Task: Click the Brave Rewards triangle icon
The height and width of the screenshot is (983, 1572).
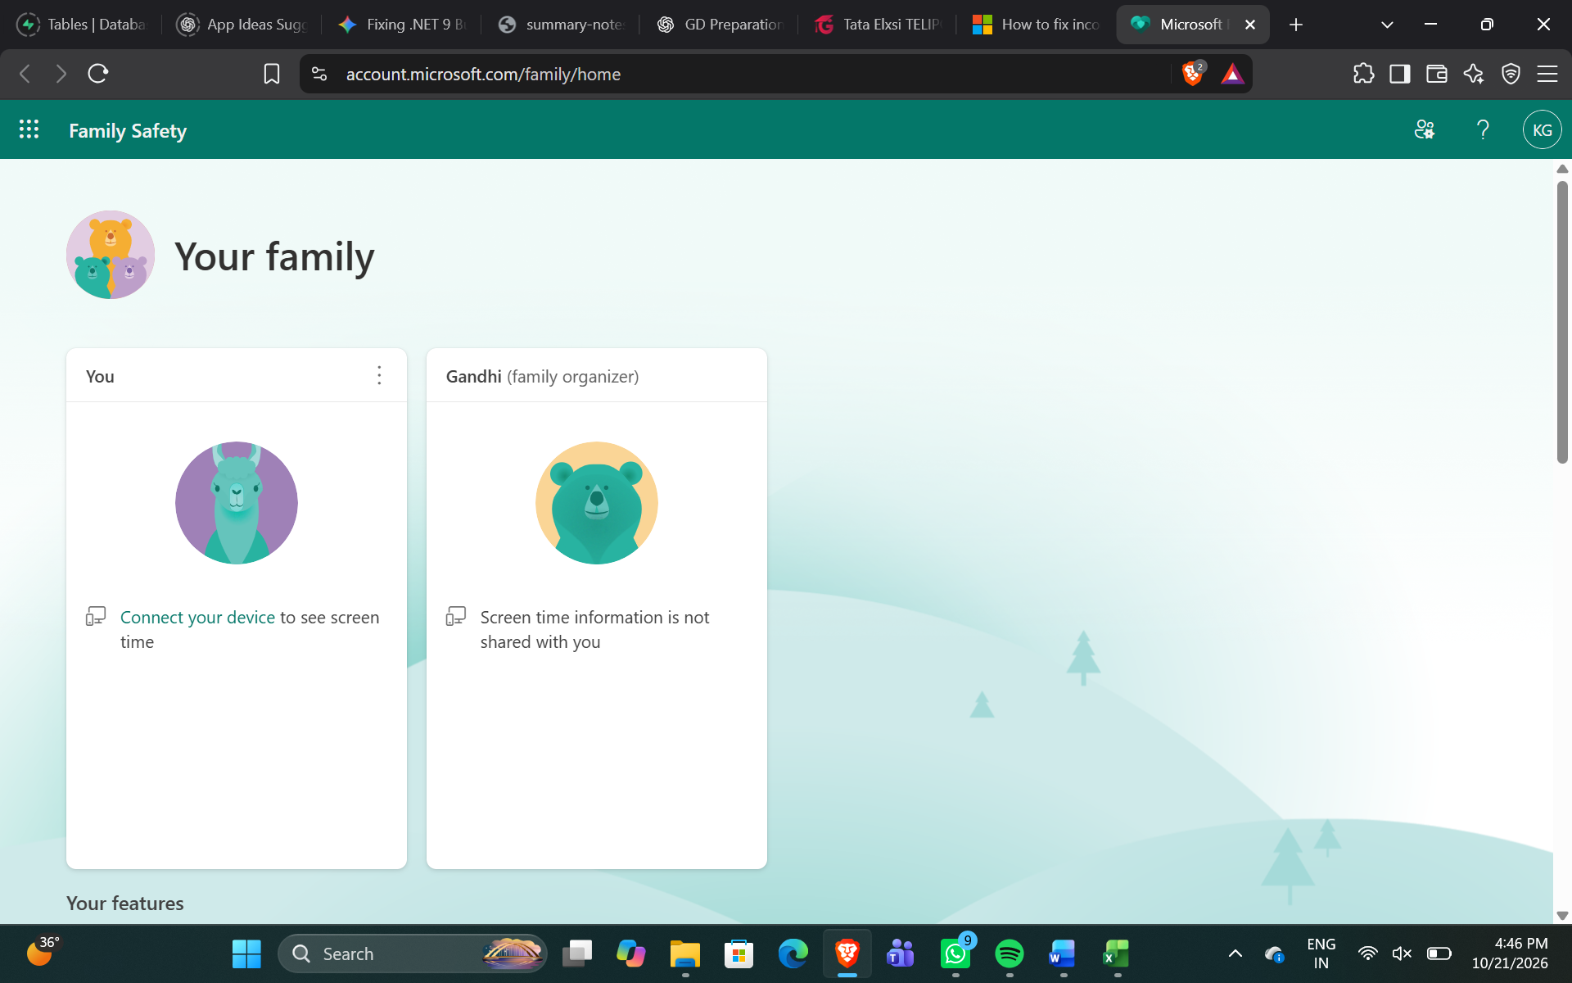Action: pyautogui.click(x=1232, y=74)
